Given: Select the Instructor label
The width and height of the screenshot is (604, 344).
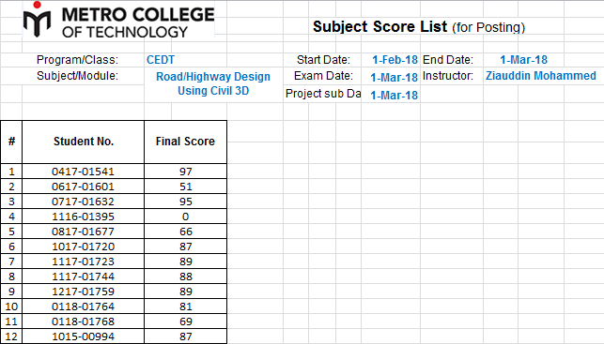Looking at the screenshot, I should coord(448,76).
